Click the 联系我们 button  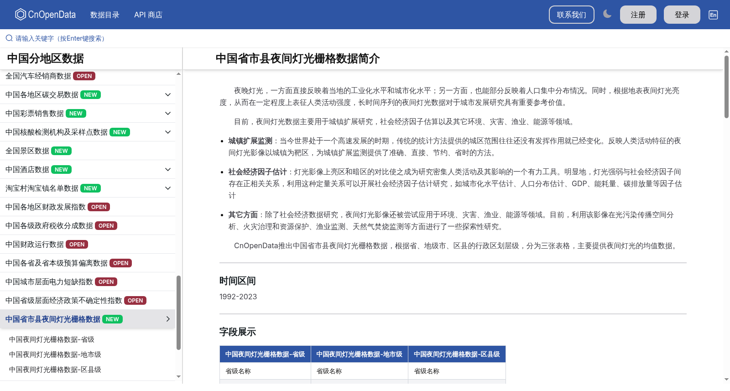[x=572, y=15]
